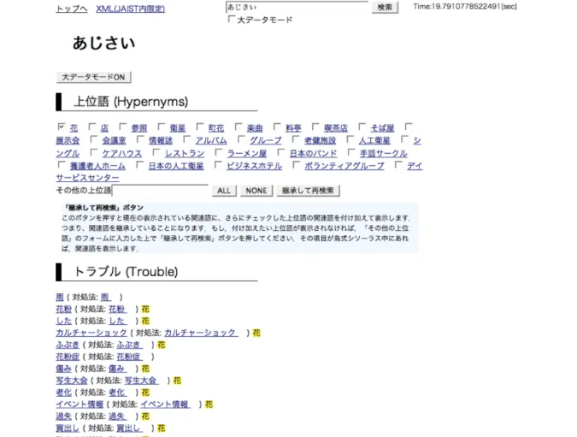The image size is (577, 437).
Task: Open the leading ふぶき trouble link
Action: click(68, 345)
